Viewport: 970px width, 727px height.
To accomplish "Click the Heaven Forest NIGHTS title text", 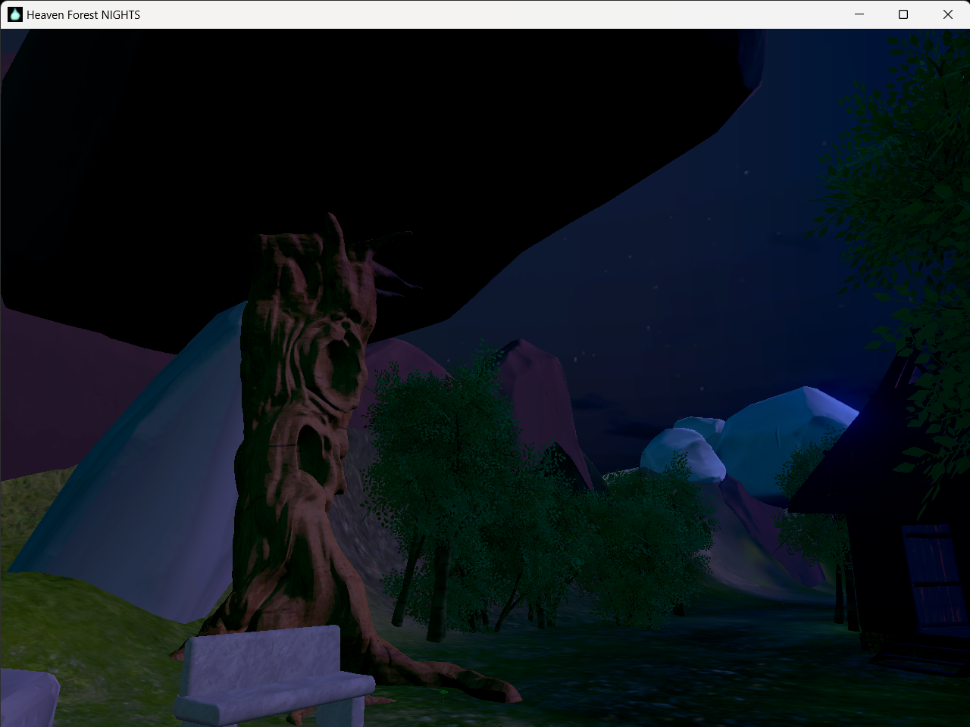I will click(83, 14).
